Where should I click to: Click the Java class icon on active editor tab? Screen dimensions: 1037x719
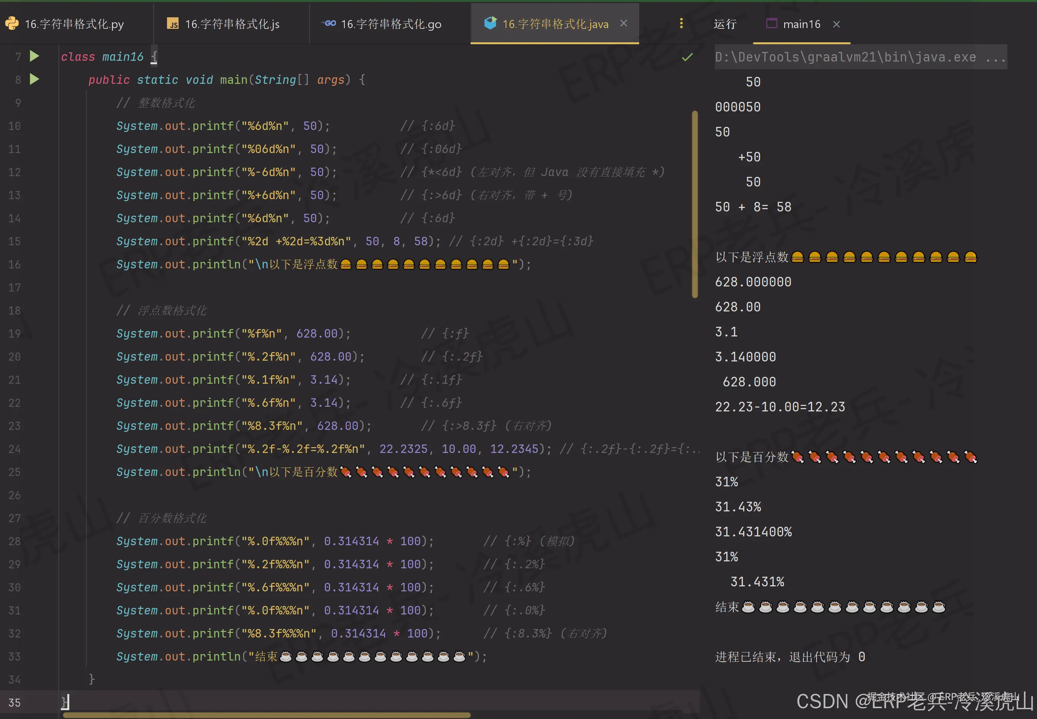pos(490,23)
